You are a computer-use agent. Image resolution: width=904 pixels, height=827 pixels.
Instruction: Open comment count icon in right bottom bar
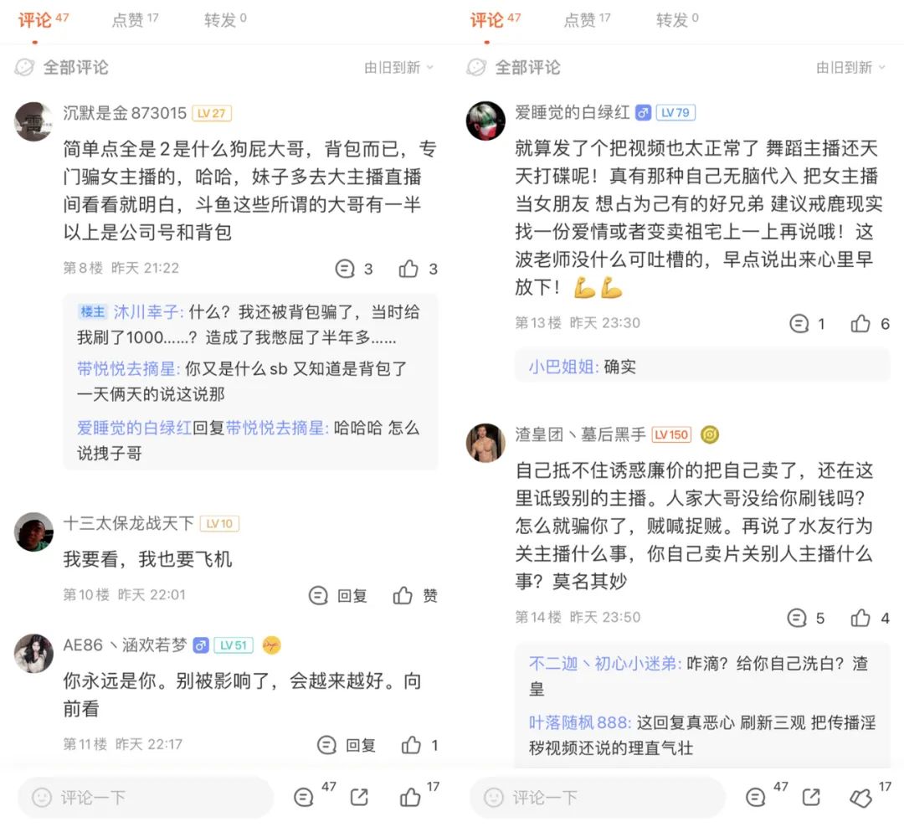click(755, 797)
